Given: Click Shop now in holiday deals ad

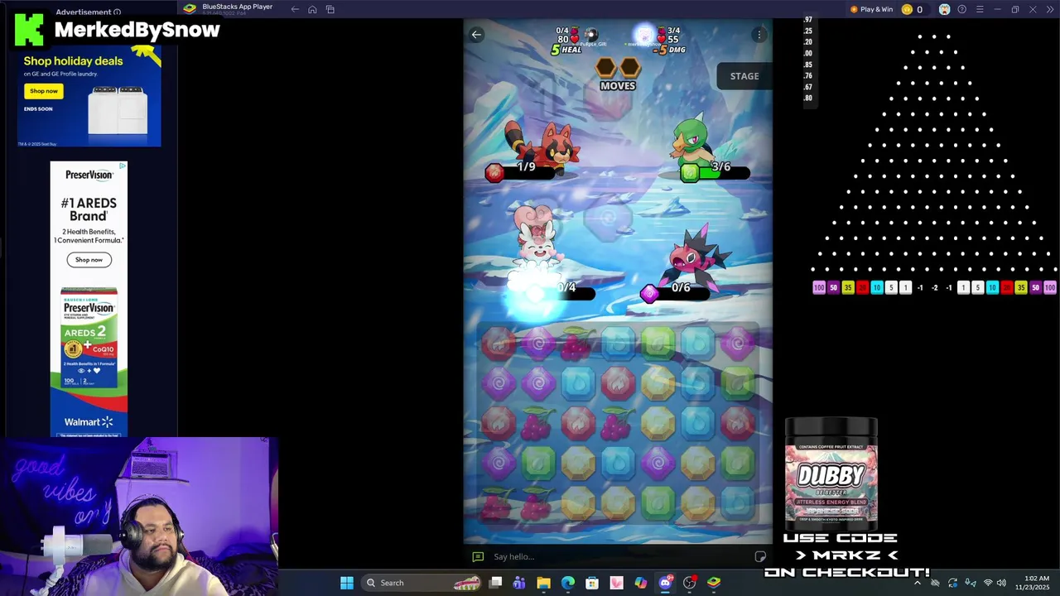Looking at the screenshot, I should 43,91.
